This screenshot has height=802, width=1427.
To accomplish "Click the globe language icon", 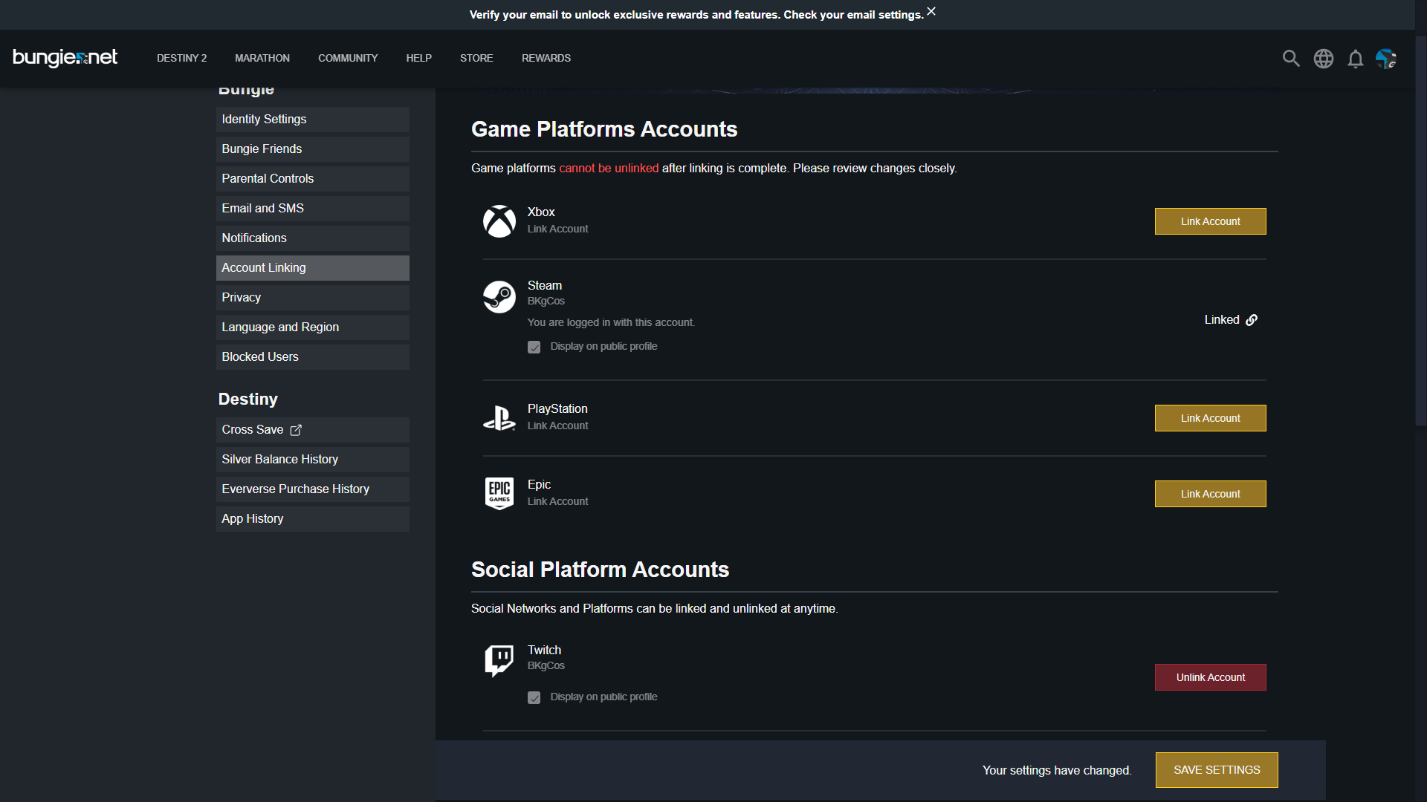I will point(1323,59).
